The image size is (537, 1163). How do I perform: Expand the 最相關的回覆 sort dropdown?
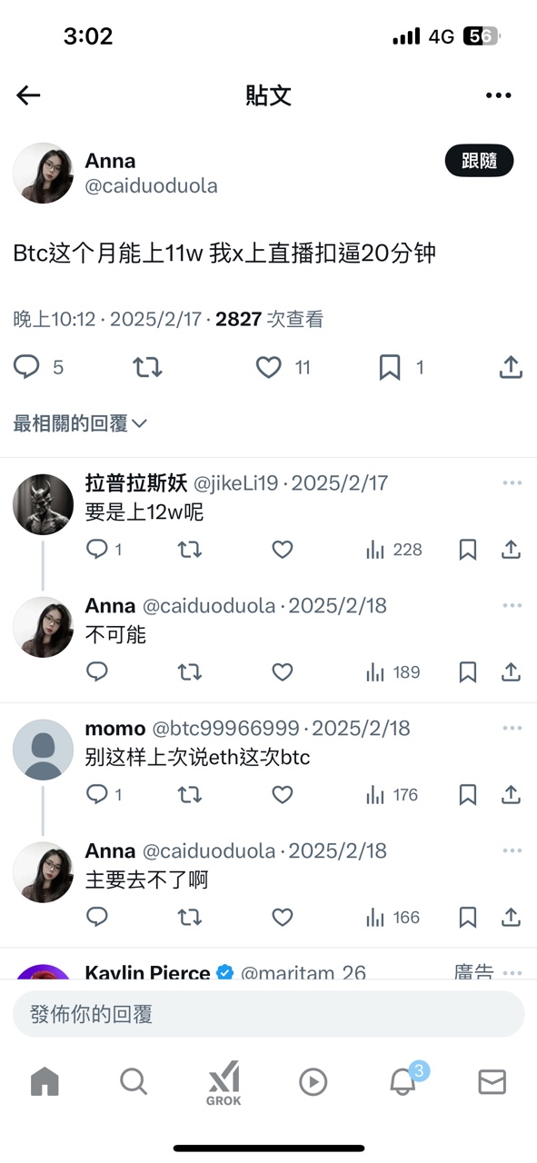[x=80, y=423]
